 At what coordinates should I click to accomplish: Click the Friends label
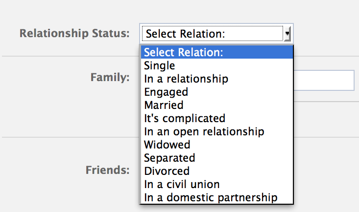(108, 170)
